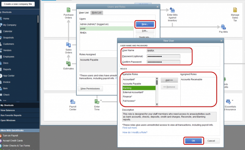
Task: Select Full Access* role
Action: (139, 101)
